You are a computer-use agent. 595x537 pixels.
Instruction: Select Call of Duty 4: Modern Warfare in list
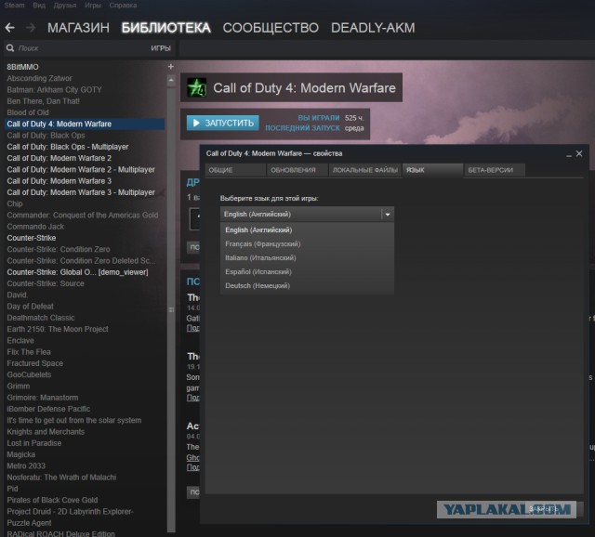(85, 124)
